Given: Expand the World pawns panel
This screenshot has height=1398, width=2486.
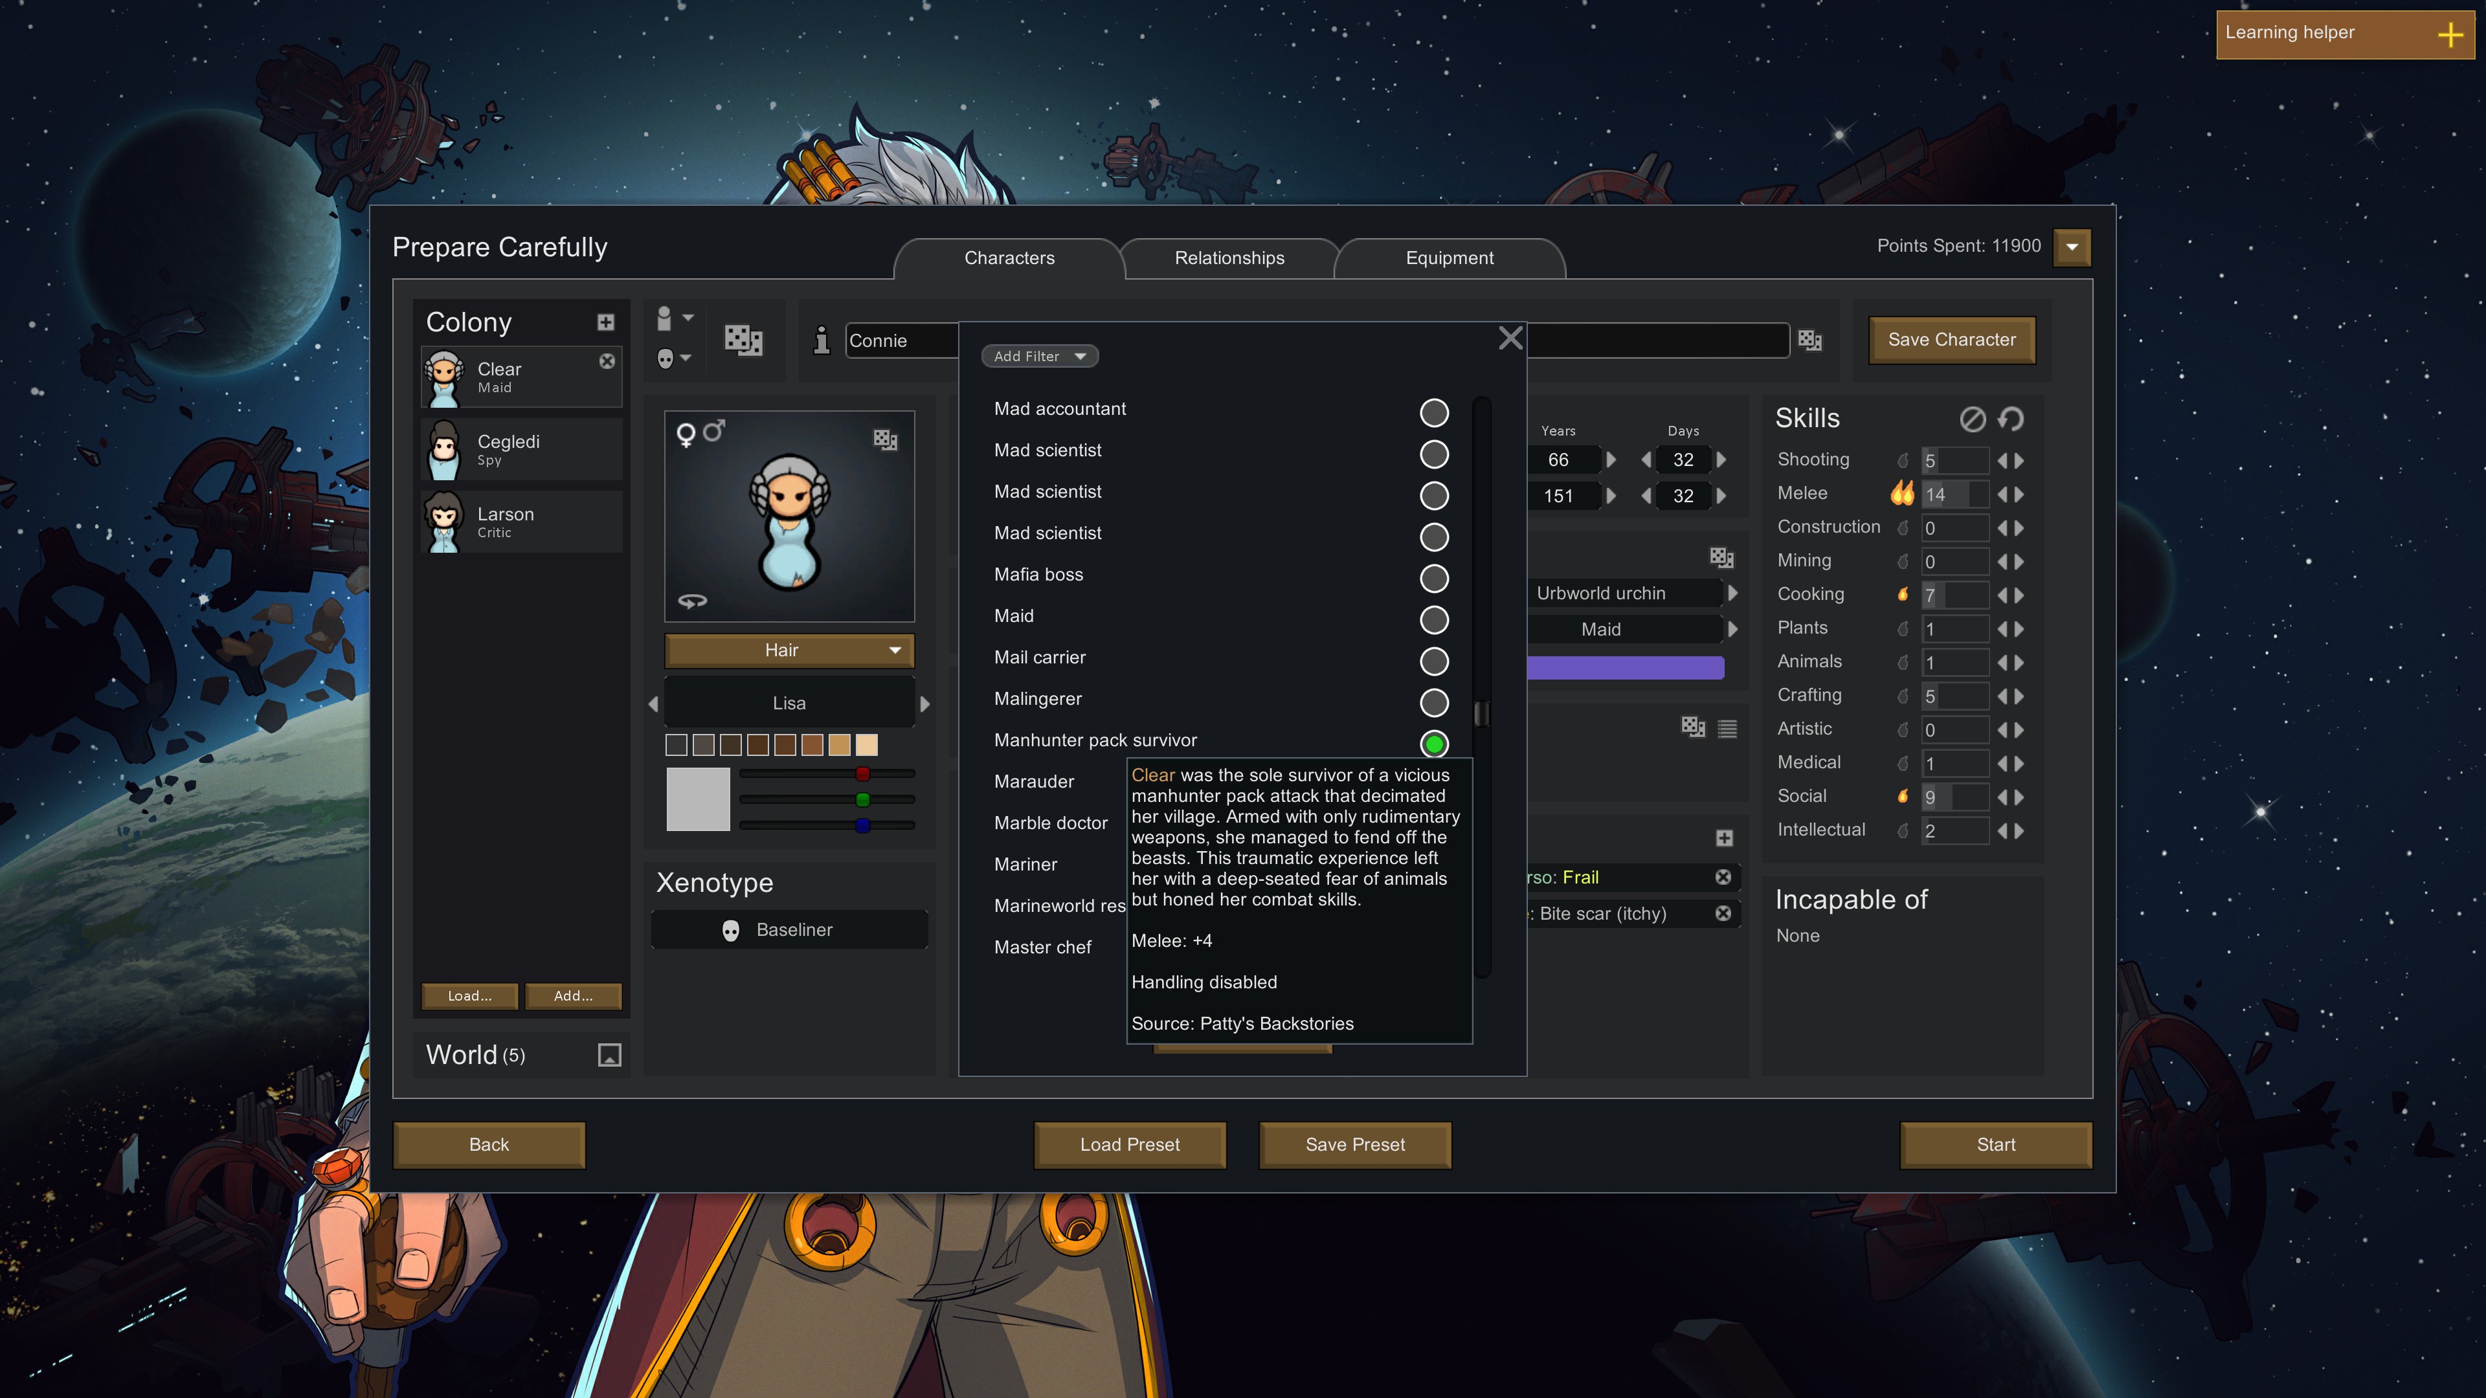Looking at the screenshot, I should (x=609, y=1054).
